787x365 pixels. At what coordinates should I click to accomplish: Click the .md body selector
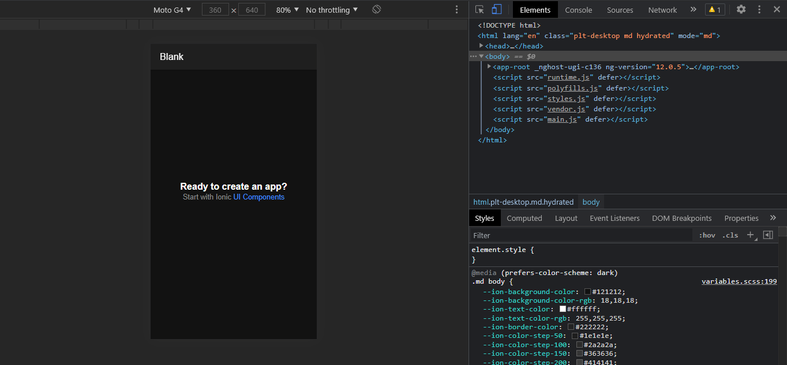tap(488, 281)
